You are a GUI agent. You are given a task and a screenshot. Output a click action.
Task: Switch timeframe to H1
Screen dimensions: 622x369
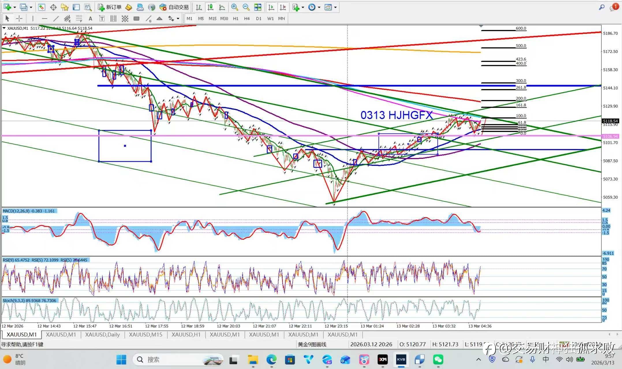click(236, 19)
